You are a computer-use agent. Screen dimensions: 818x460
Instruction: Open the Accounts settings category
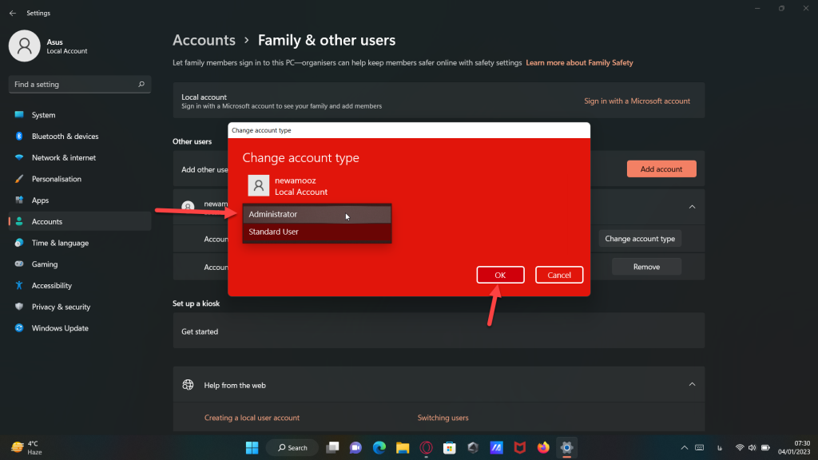pyautogui.click(x=47, y=221)
